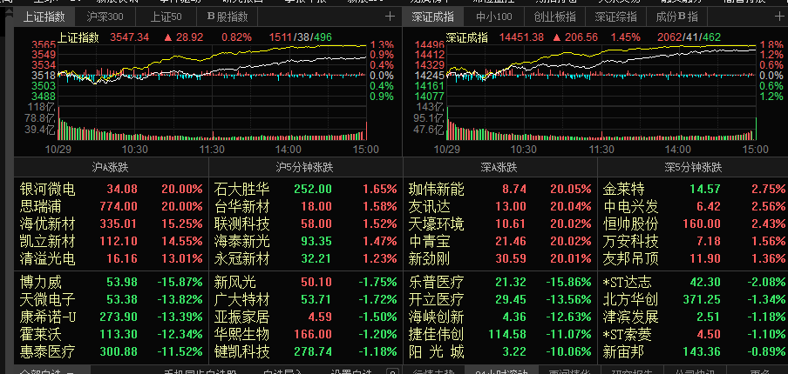Select 捷佳伟创 stock
The height and width of the screenshot is (374, 788).
click(x=499, y=334)
